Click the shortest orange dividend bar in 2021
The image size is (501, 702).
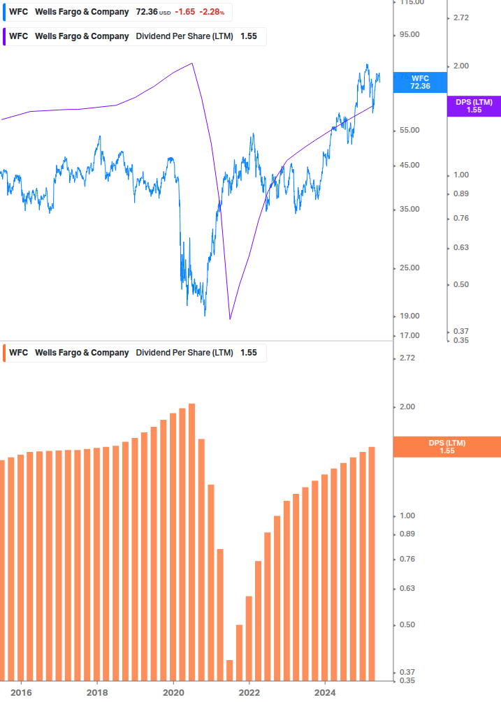tap(230, 670)
